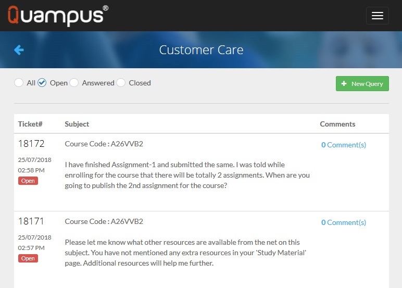Click ticket number 18171
Screen dimensions: 402x288
(31, 221)
